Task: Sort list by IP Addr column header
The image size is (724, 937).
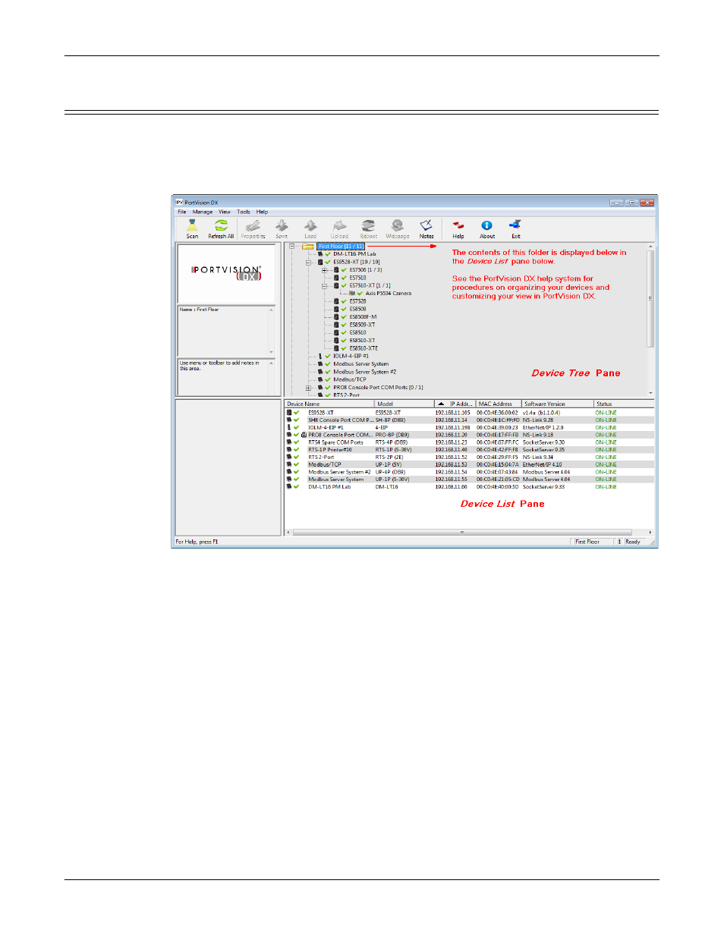Action: pyautogui.click(x=455, y=404)
